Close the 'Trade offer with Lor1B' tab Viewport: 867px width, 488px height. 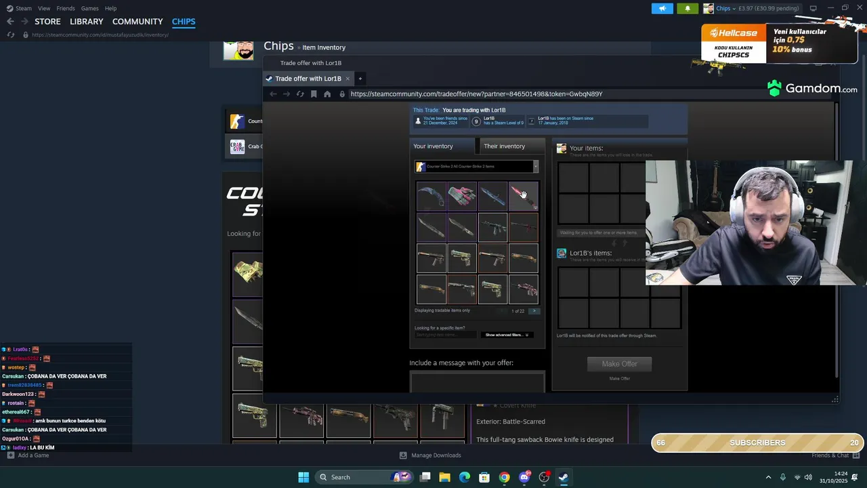(x=347, y=79)
